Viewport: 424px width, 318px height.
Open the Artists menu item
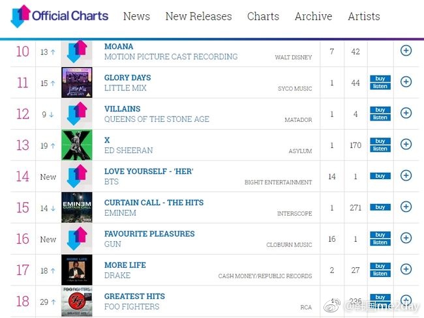coord(364,16)
